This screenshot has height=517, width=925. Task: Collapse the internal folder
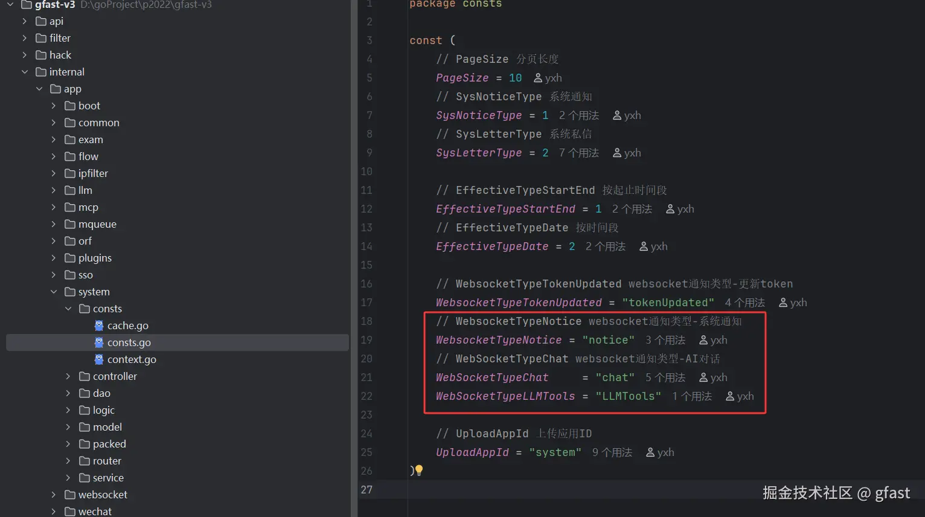(x=25, y=72)
